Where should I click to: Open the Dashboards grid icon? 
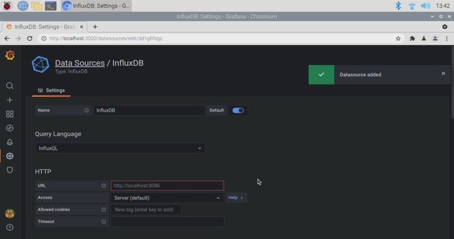10,114
